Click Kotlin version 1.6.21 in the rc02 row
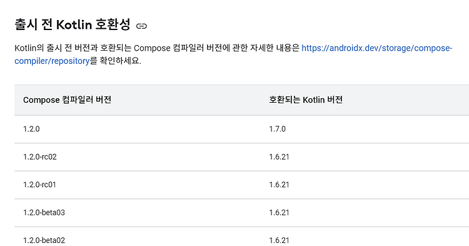 click(279, 157)
